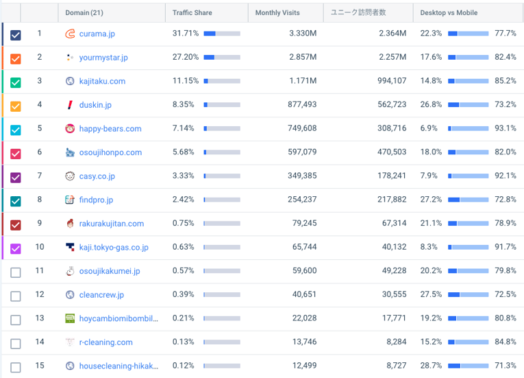Check the hoycambiomibombil row checkbox
The image size is (524, 378).
coord(15,320)
